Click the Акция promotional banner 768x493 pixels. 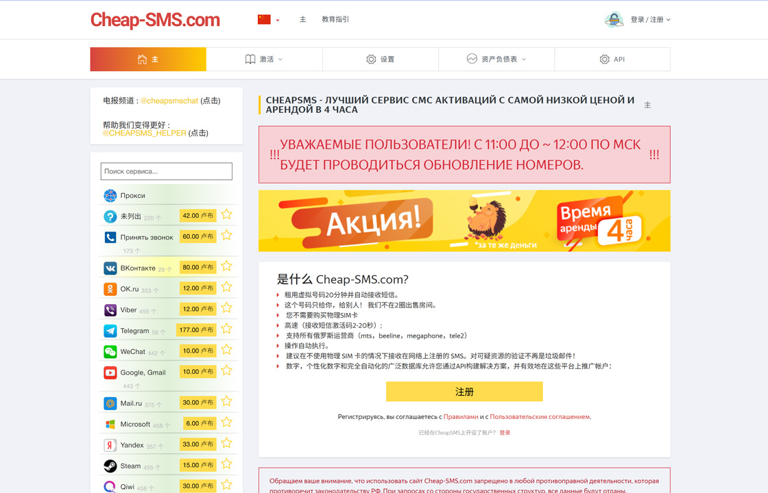[464, 221]
